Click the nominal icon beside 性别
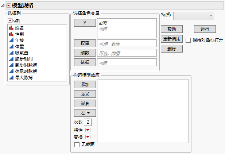Image resolution: width=225 pixels, height=154 pixels. (x=11, y=34)
